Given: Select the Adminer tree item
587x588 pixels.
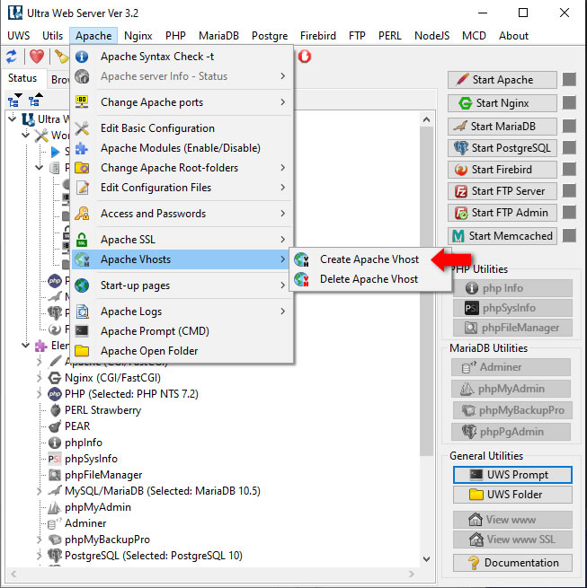Looking at the screenshot, I should pyautogui.click(x=85, y=523).
